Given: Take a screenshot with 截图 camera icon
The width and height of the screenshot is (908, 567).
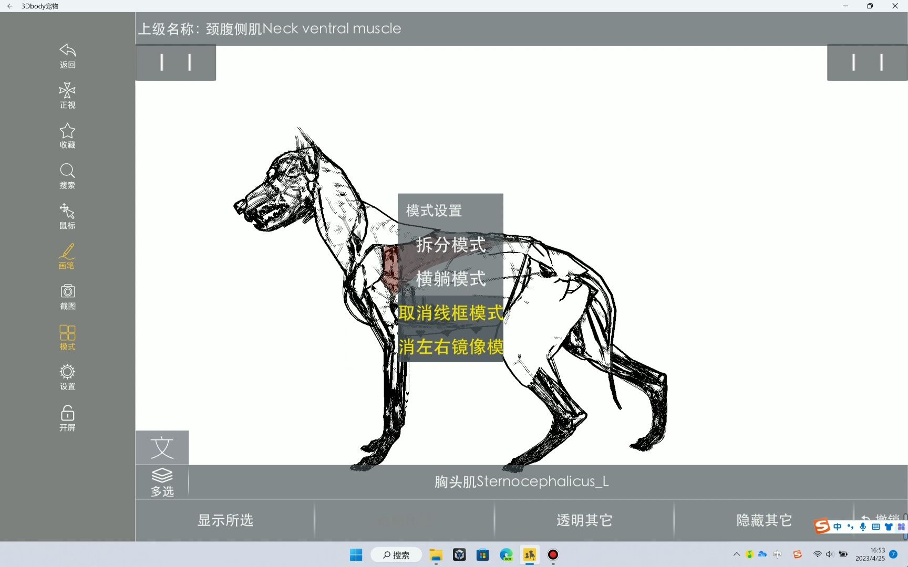Looking at the screenshot, I should click(x=67, y=297).
